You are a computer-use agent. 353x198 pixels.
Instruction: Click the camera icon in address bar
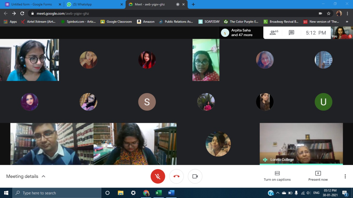320,13
